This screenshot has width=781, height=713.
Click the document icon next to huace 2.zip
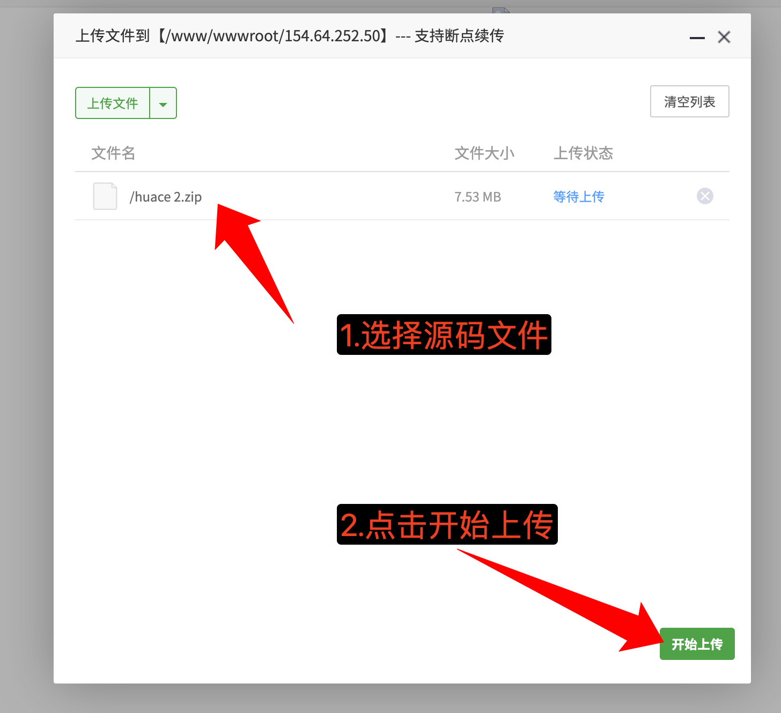pos(105,196)
